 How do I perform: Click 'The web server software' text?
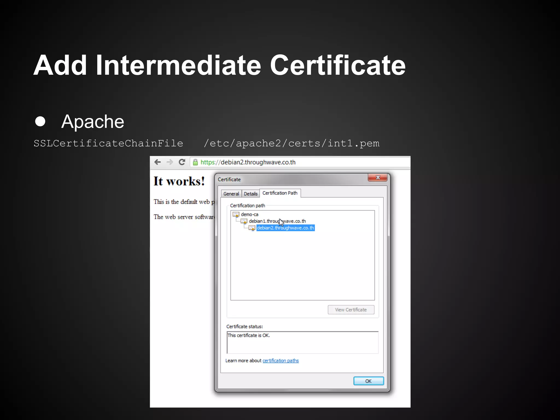point(184,217)
